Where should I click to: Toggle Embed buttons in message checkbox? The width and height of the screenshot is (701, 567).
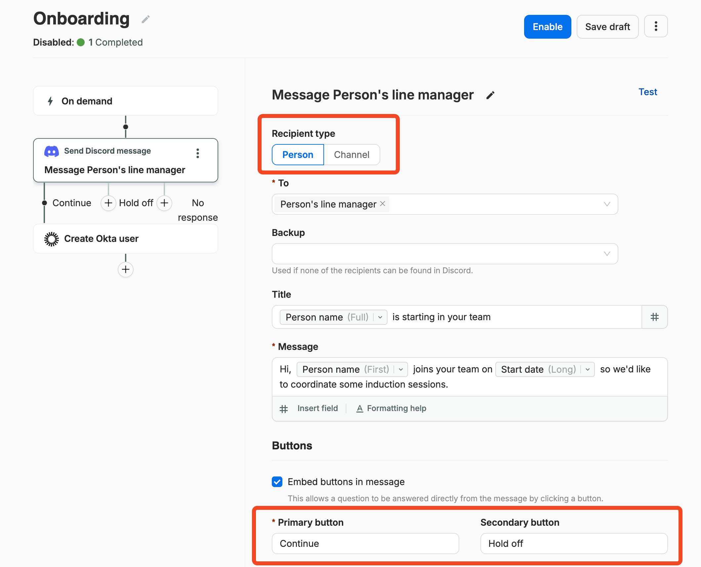click(x=277, y=482)
